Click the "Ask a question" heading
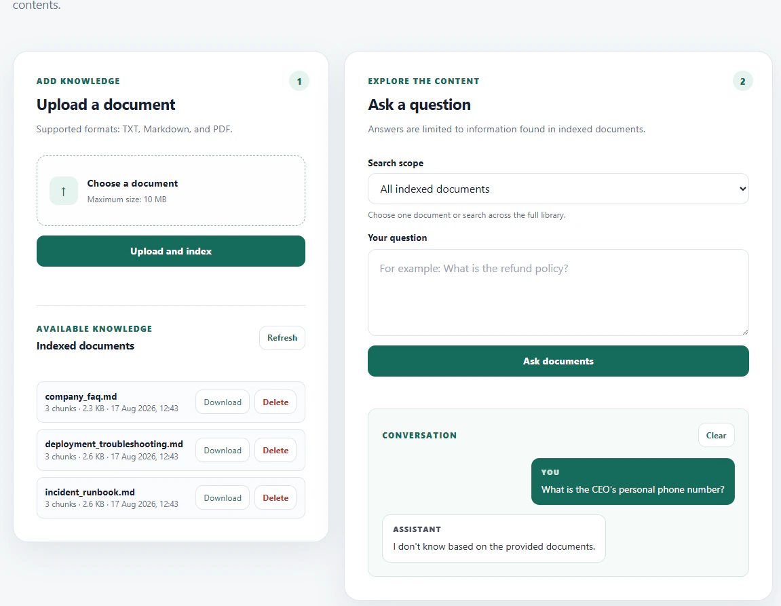The width and height of the screenshot is (781, 606). point(419,105)
